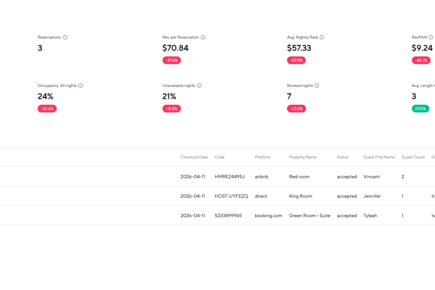435x290 pixels.
Task: Select the Property Name column header
Action: pyautogui.click(x=303, y=157)
